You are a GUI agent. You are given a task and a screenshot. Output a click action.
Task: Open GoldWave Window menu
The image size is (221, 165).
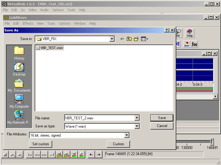80,23
